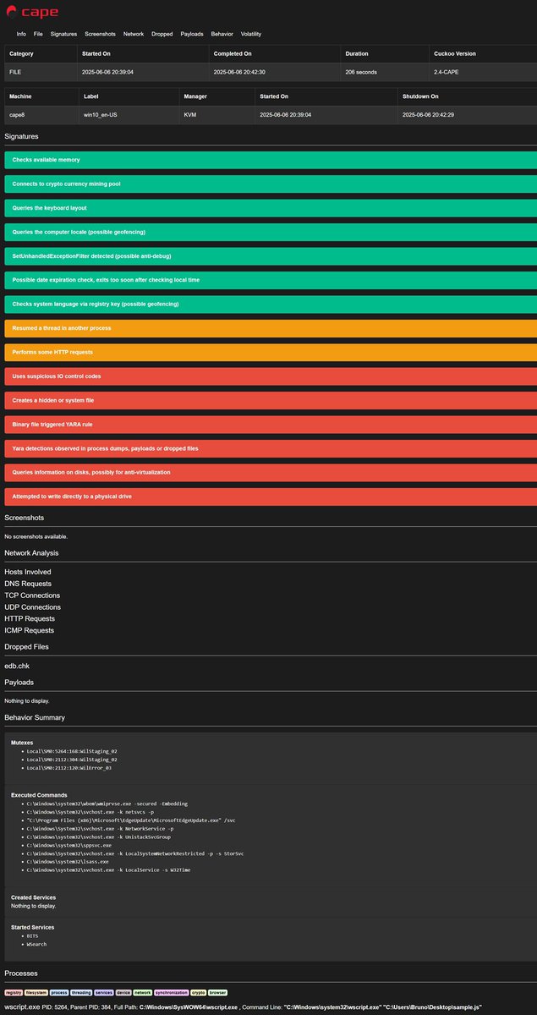Select the registry filter tag

(x=14, y=992)
